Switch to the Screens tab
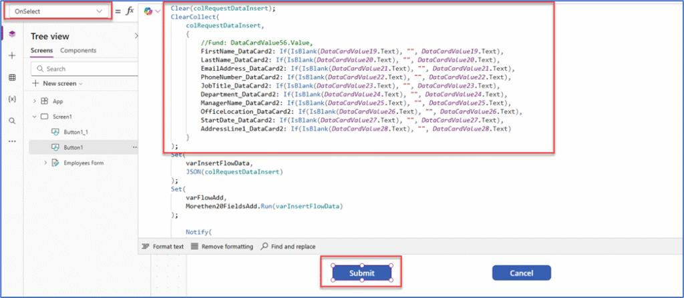This screenshot has width=684, height=298. 42,51
